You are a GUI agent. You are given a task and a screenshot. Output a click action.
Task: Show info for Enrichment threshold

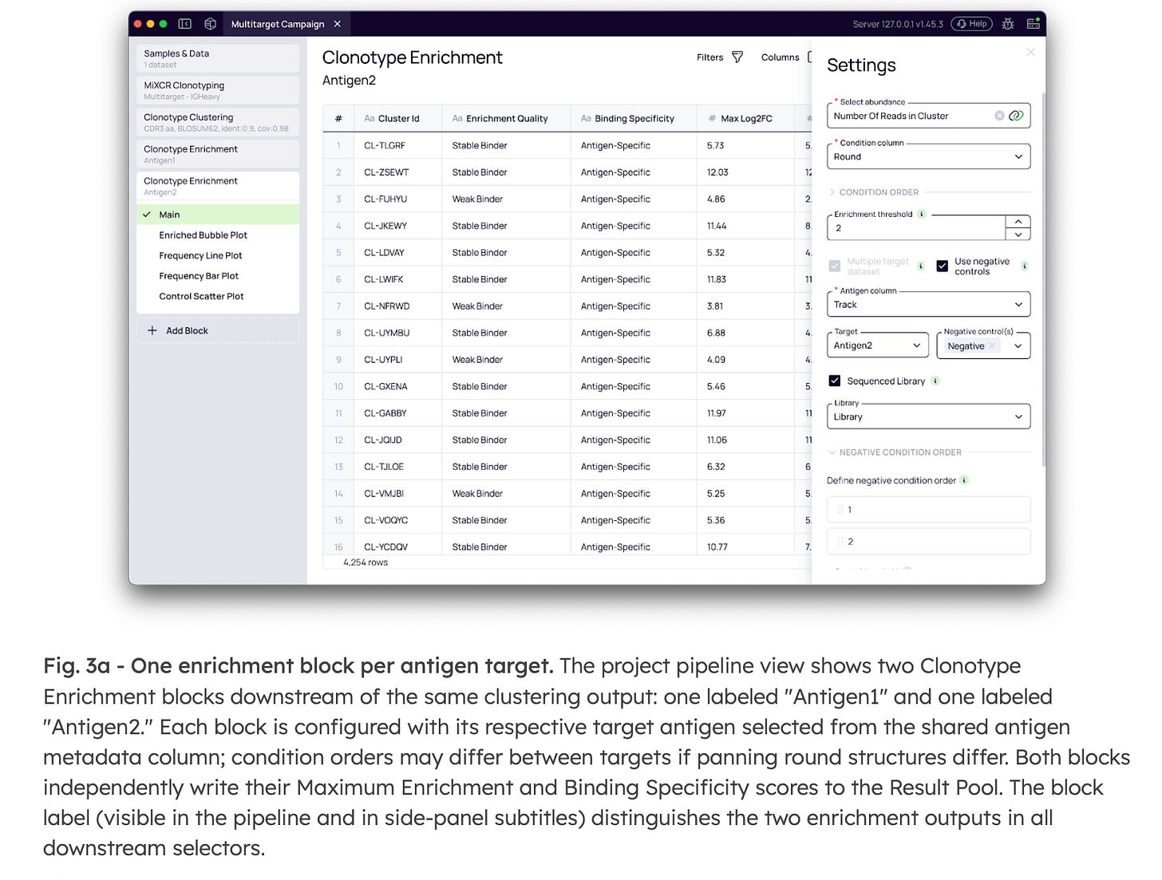922,214
